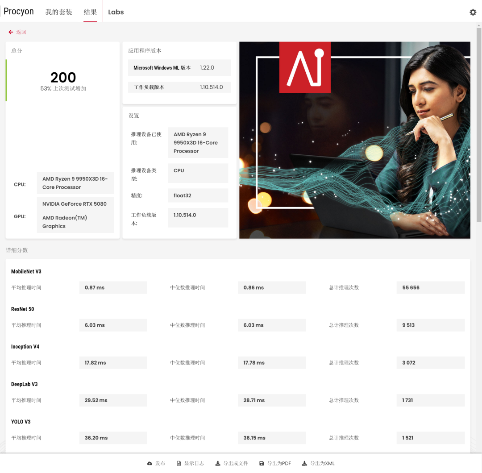Open the settings gear icon
Image resolution: width=482 pixels, height=473 pixels.
click(473, 12)
